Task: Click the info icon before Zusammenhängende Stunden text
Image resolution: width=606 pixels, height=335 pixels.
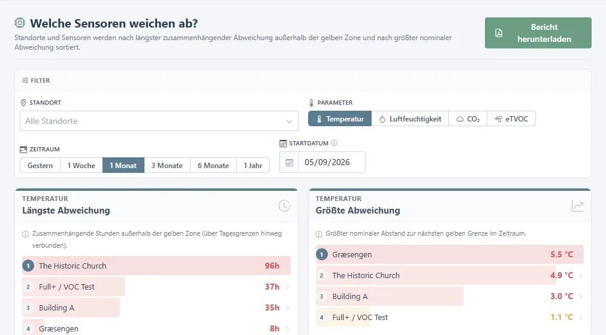Action: click(x=26, y=234)
